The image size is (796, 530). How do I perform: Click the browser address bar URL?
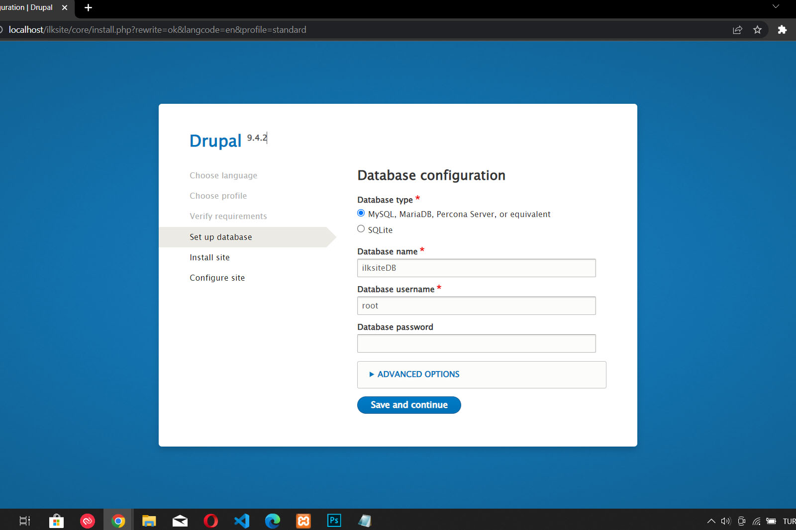click(x=157, y=30)
